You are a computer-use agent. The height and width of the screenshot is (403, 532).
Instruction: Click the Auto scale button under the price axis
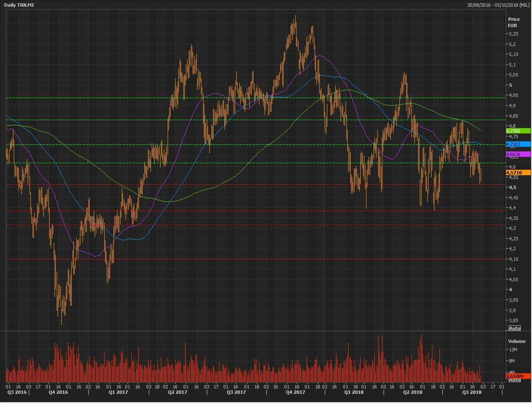click(x=514, y=328)
